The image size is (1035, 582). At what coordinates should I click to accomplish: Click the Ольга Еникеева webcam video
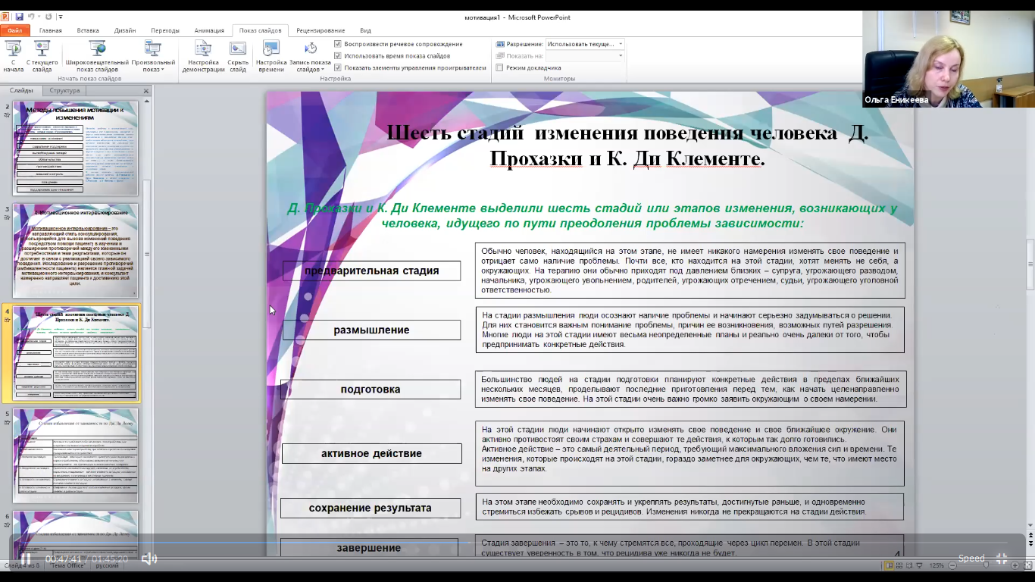click(949, 59)
